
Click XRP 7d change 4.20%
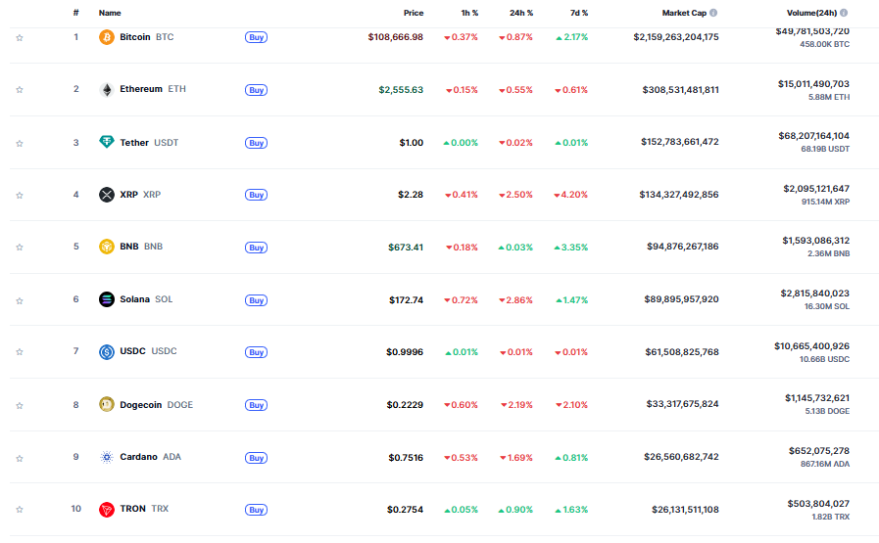point(570,195)
